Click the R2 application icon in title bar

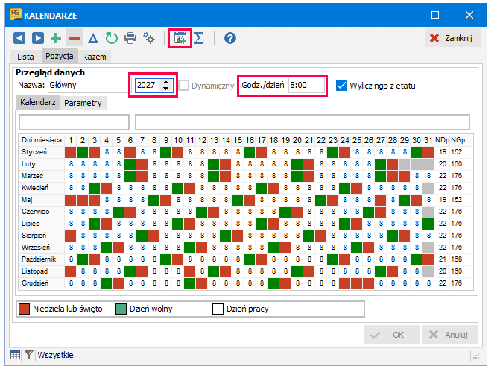[16, 15]
